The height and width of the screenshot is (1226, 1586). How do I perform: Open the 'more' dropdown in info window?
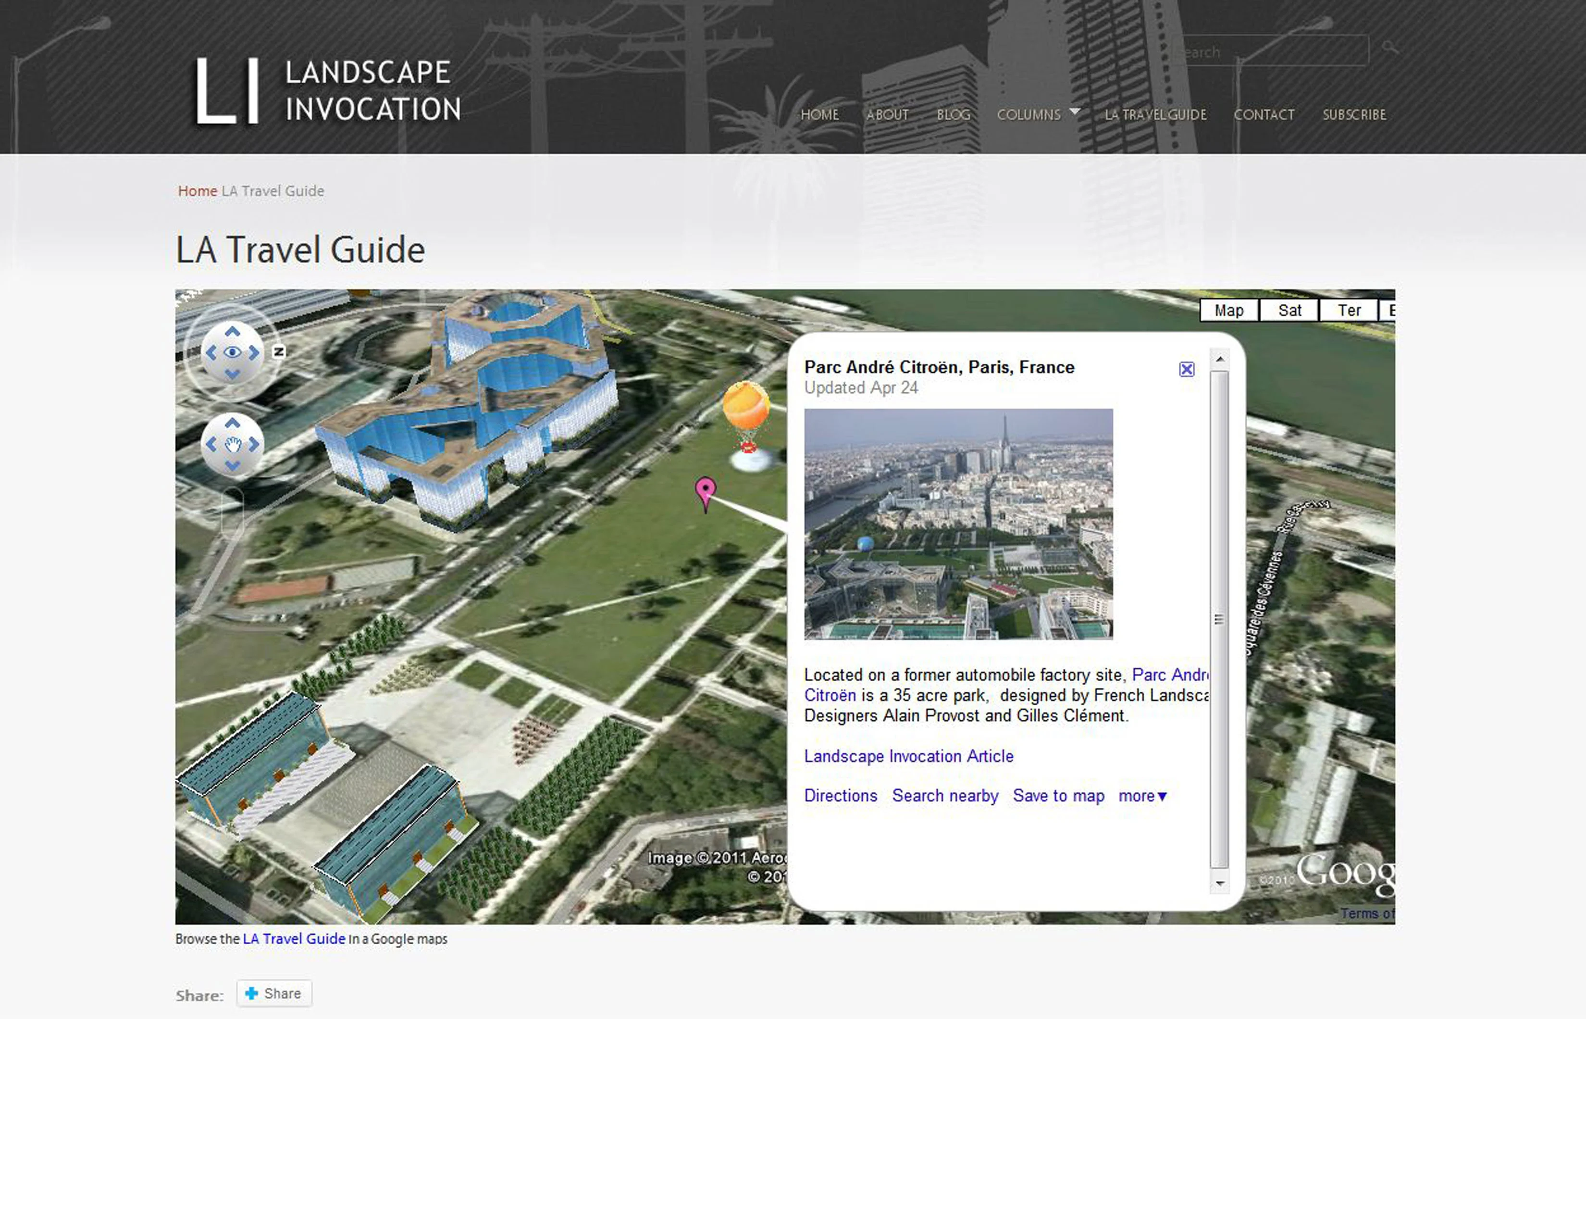[x=1142, y=795]
